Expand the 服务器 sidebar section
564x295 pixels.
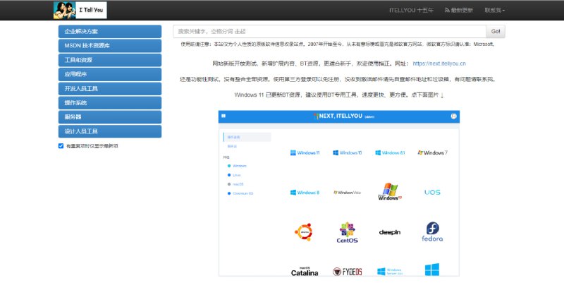[x=109, y=116]
